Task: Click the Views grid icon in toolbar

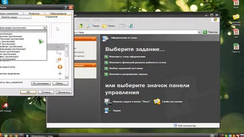Action: (122, 26)
